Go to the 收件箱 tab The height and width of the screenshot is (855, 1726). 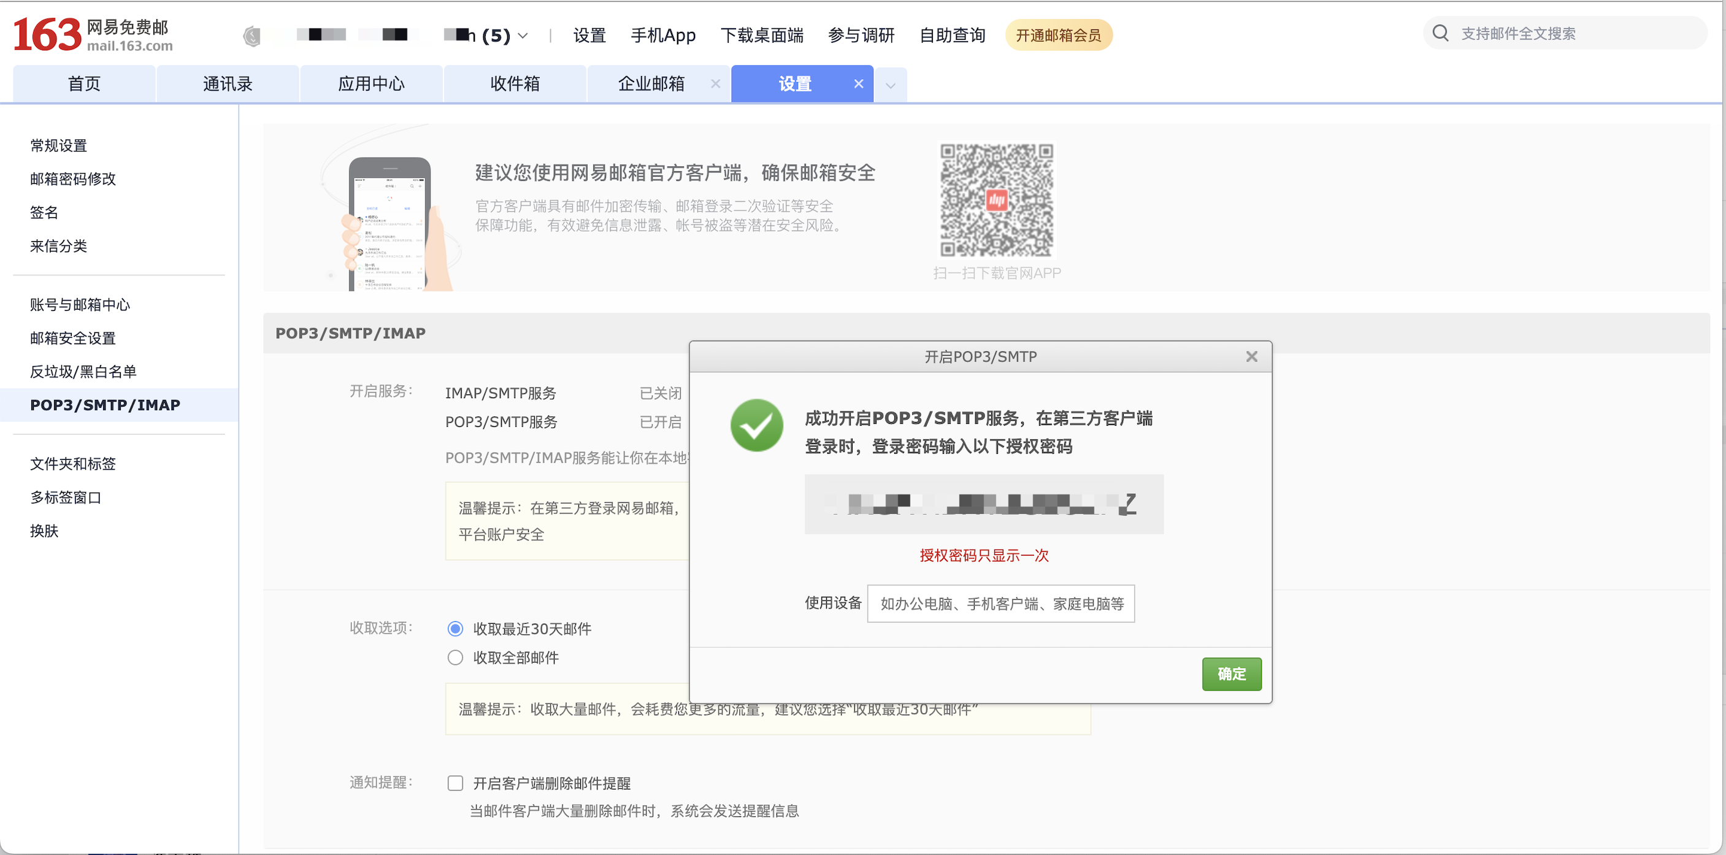tap(515, 84)
